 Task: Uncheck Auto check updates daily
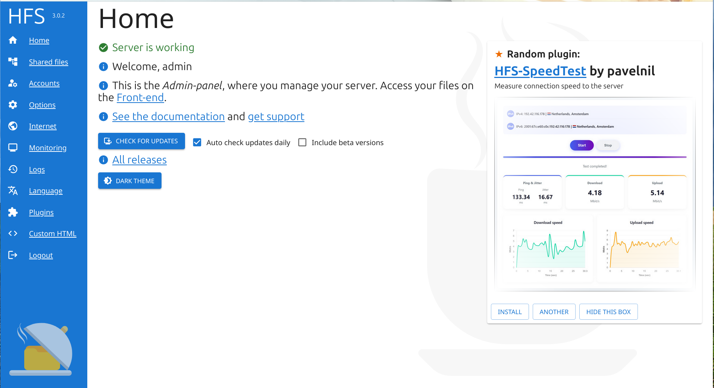tap(197, 143)
